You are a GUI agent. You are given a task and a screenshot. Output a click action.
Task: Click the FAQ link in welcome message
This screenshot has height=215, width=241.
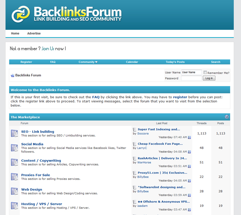click(96, 97)
